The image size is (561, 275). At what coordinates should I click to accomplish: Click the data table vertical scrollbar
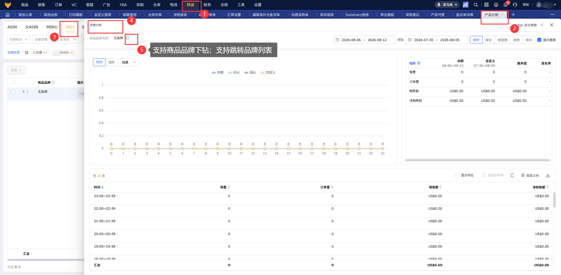tap(554, 200)
